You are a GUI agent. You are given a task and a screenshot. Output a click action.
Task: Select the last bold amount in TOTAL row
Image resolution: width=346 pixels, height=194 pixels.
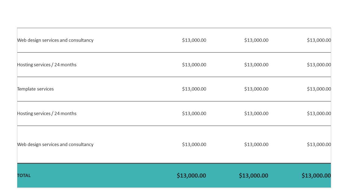[316, 176]
